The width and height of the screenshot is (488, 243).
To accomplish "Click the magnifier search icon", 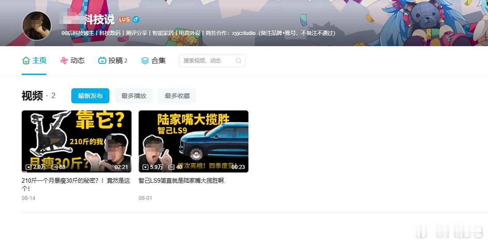I will [238, 61].
